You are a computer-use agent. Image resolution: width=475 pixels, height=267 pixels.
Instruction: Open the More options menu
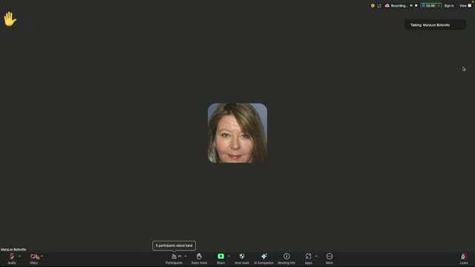coord(330,259)
